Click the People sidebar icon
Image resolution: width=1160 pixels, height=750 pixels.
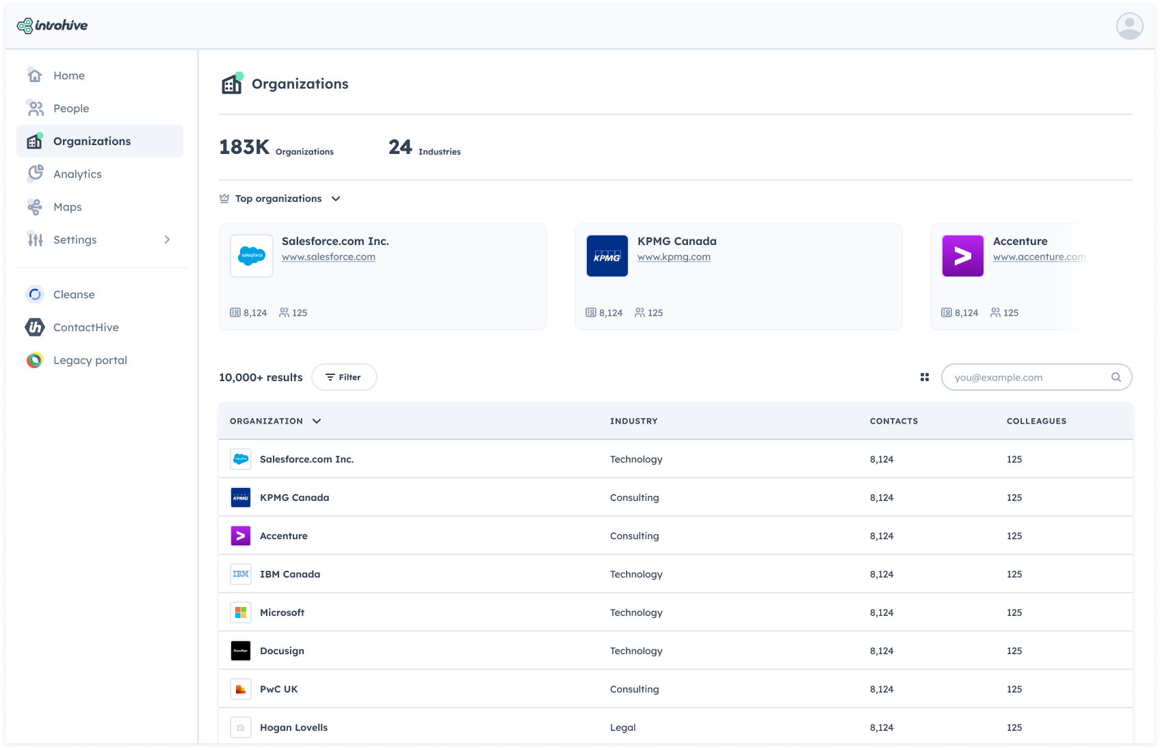coord(35,108)
